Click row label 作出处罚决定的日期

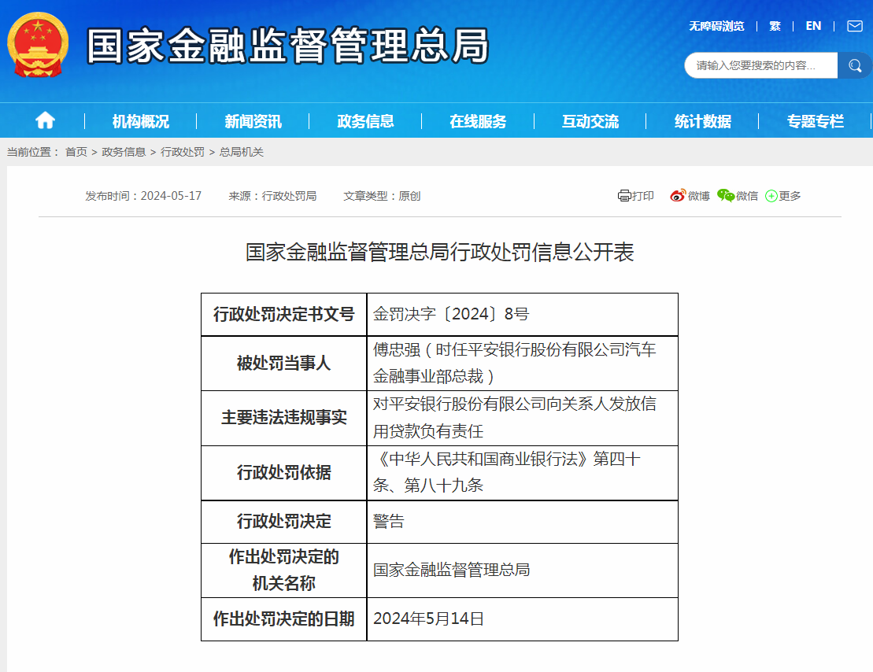point(284,619)
